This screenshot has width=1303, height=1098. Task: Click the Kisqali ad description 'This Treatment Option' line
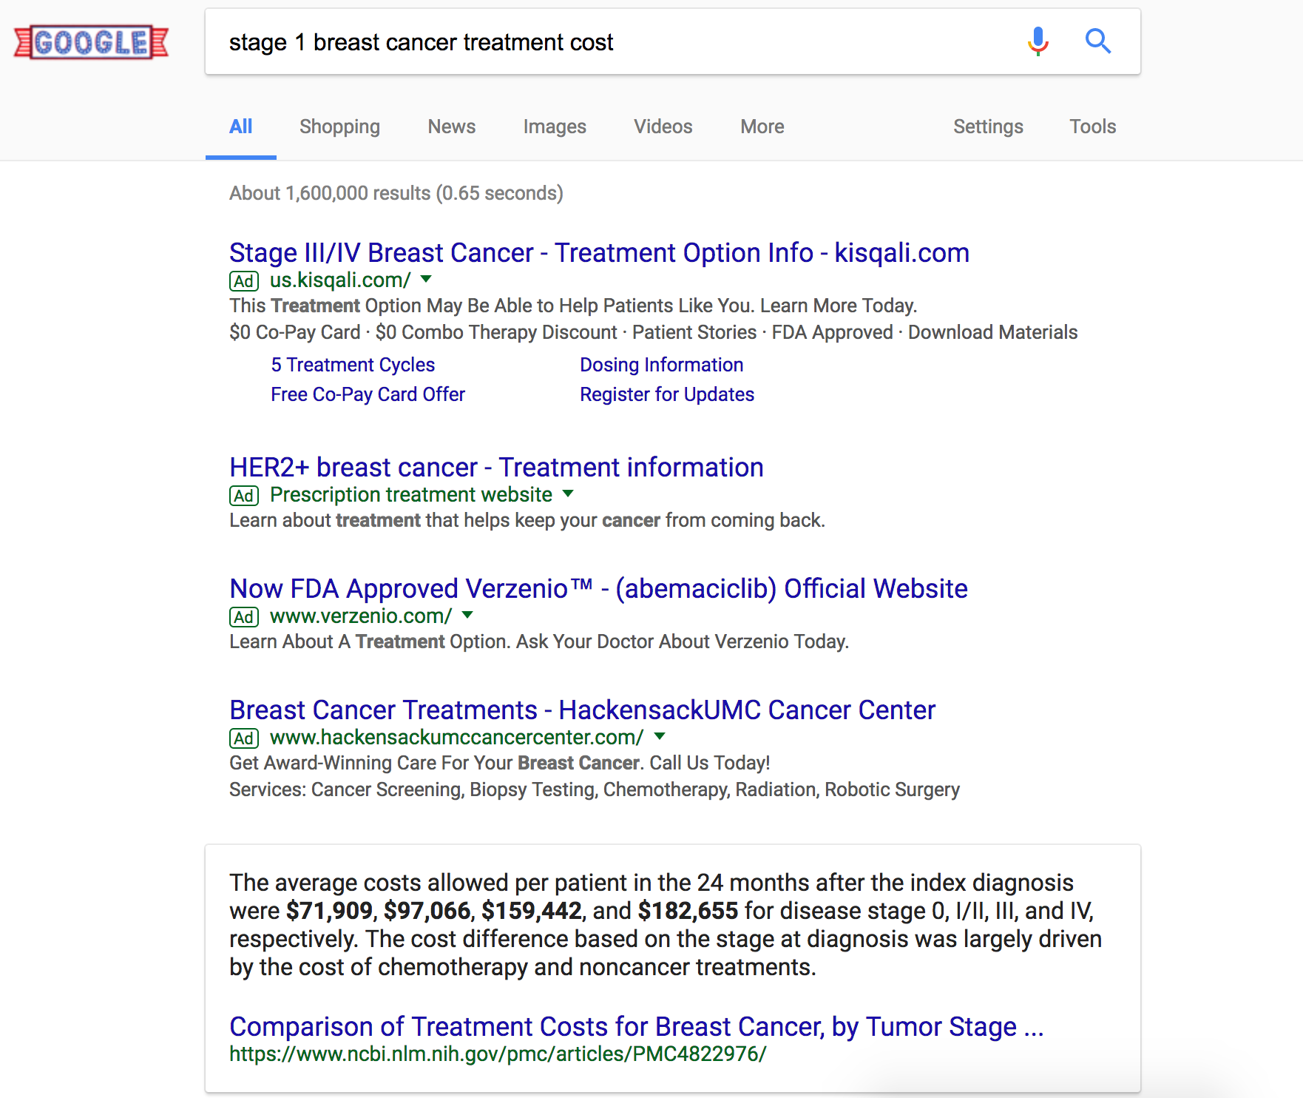(x=573, y=306)
